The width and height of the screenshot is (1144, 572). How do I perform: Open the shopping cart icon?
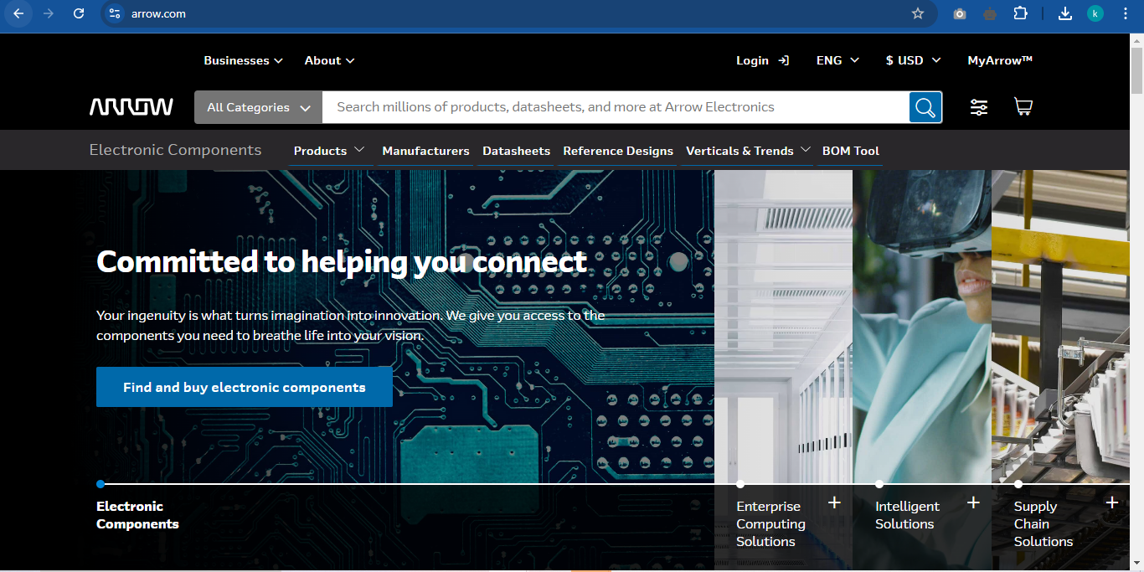(1023, 107)
